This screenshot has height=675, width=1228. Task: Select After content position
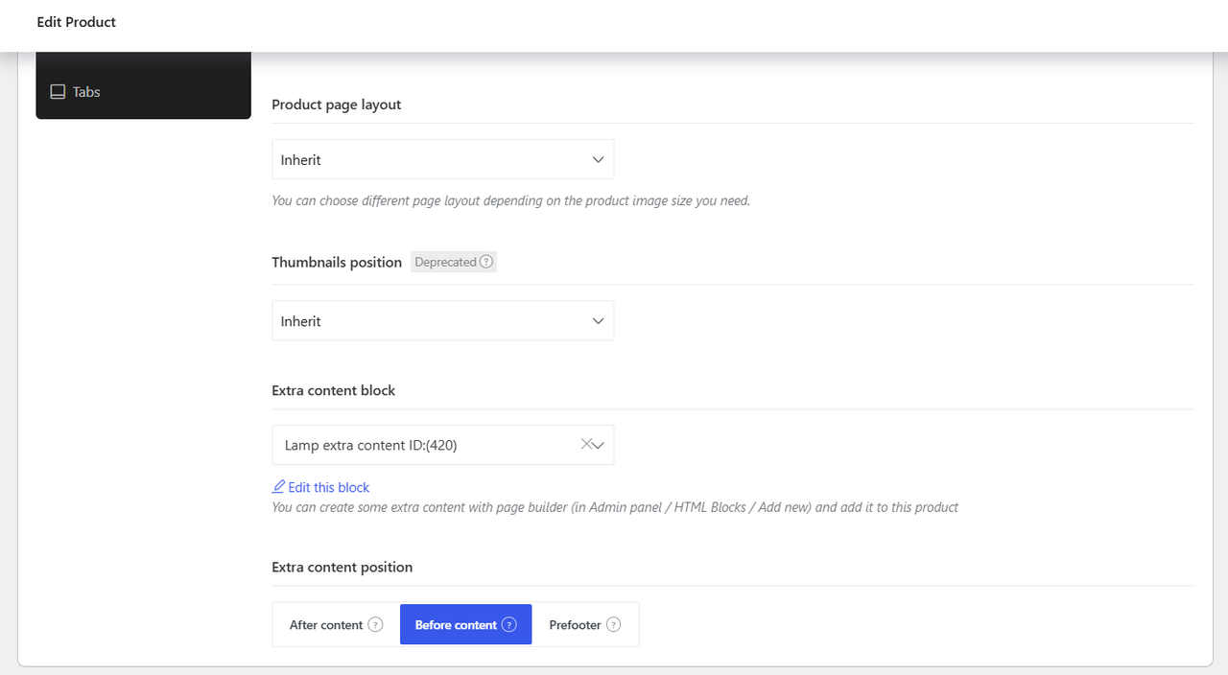336,624
